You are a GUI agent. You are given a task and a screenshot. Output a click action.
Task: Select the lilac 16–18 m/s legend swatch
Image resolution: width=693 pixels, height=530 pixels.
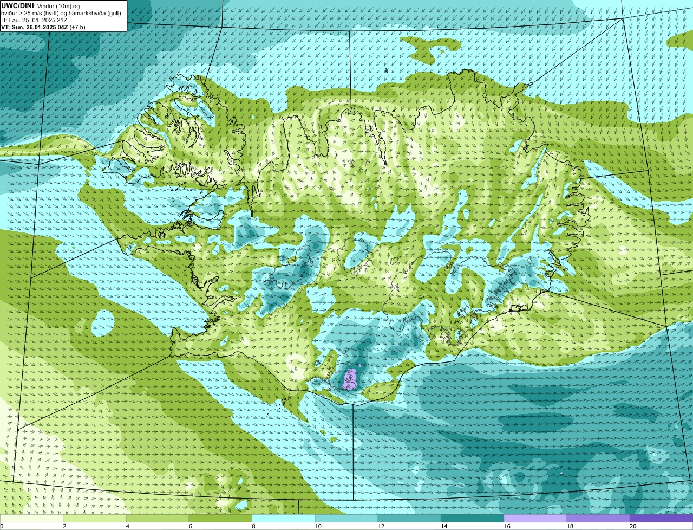535,518
